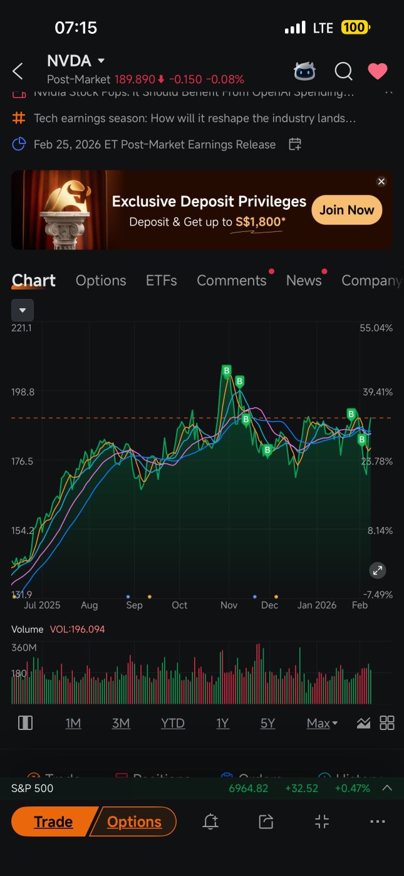Open the robot AI assistant icon
Screen dimensions: 404x876
coord(305,71)
